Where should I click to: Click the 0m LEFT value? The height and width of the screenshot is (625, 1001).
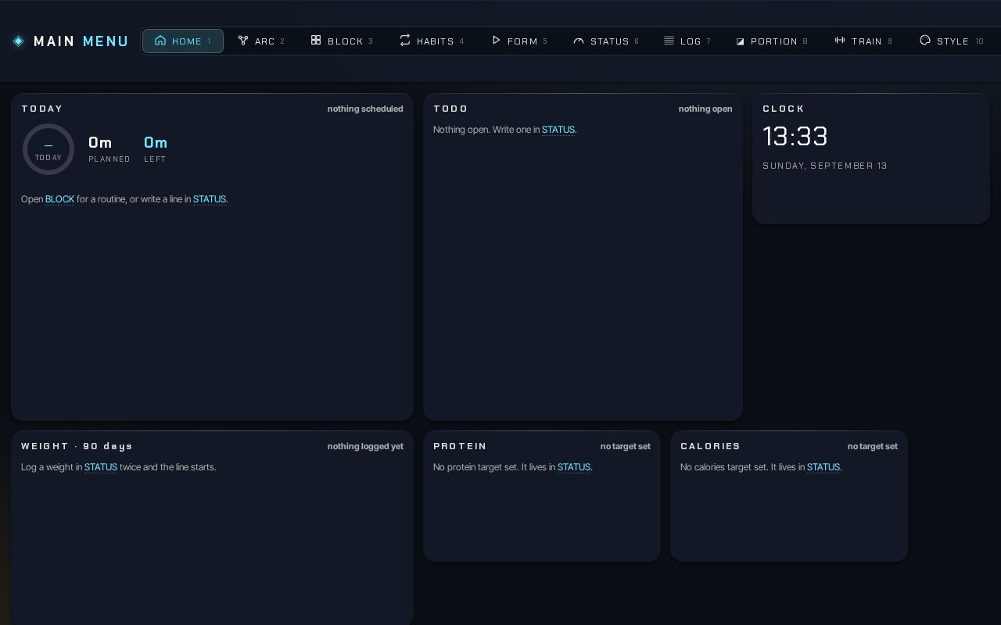(x=156, y=142)
